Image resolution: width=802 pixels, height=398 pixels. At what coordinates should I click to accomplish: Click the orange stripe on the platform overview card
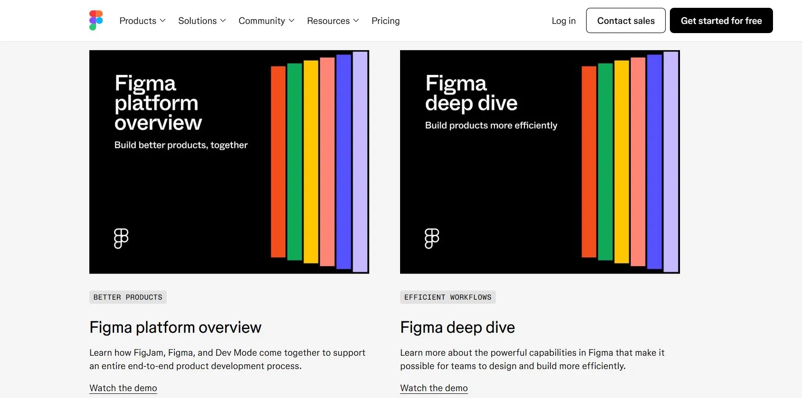pyautogui.click(x=278, y=162)
